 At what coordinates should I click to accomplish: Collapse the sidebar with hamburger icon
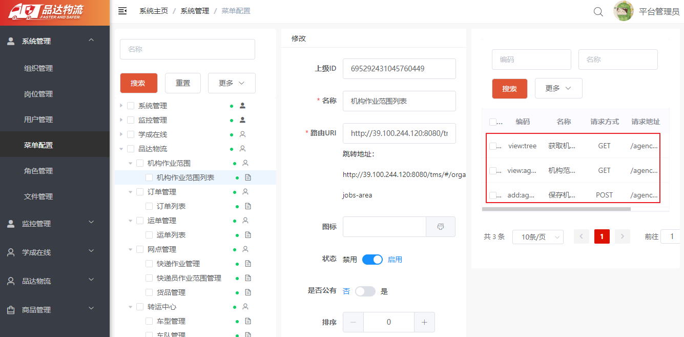coord(122,11)
